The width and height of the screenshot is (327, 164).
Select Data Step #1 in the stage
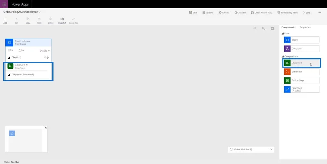(29, 66)
